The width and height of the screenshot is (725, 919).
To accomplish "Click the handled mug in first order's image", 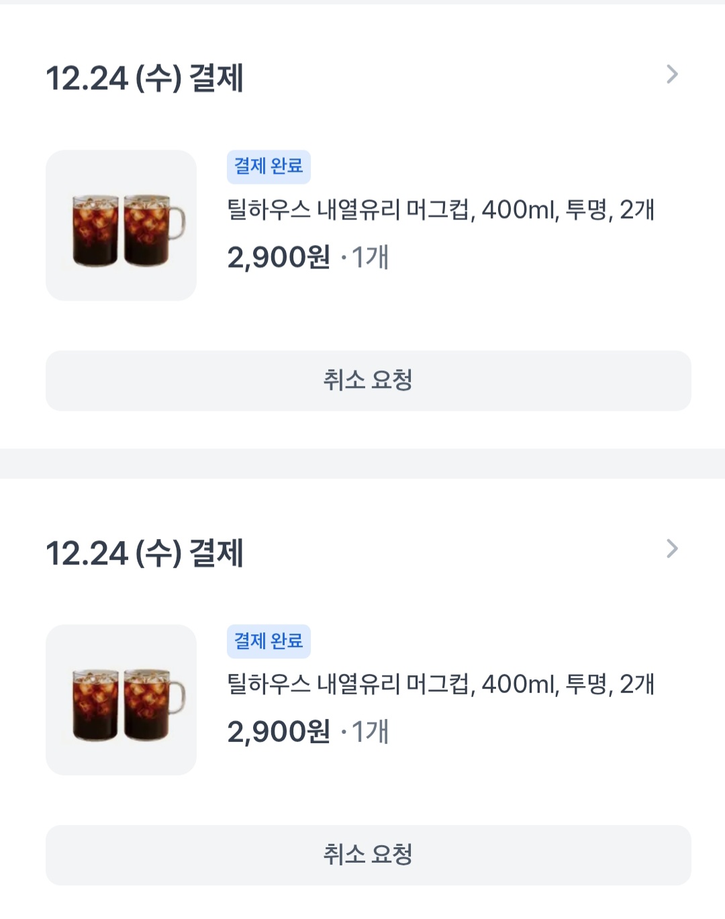I will point(150,230).
